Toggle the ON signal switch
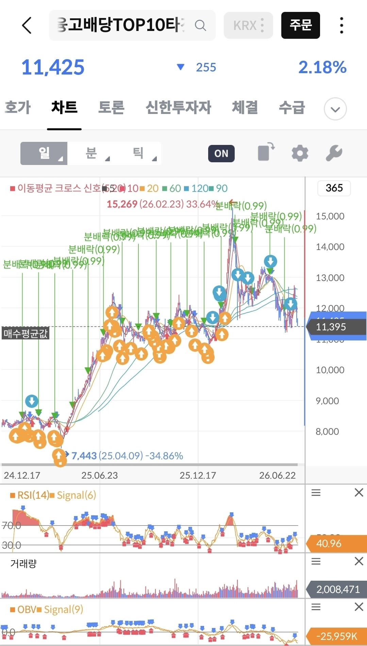 tap(221, 153)
